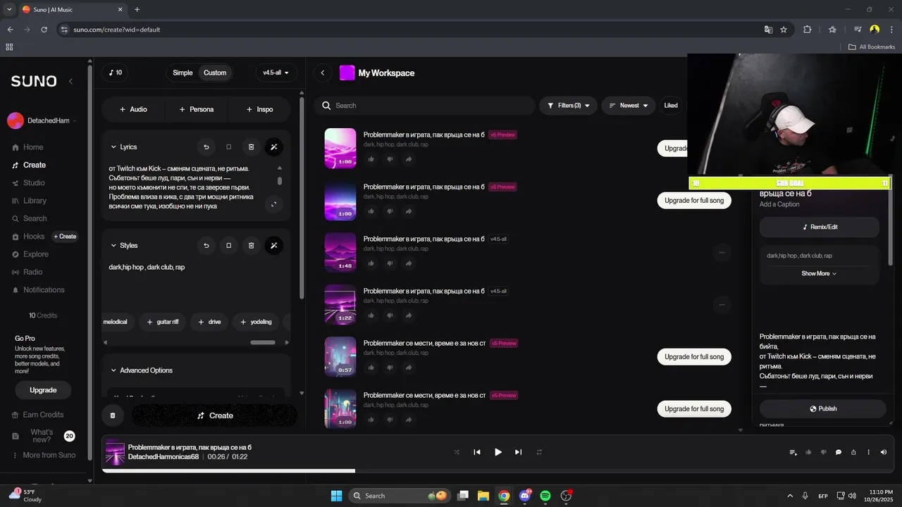Undo changes in the Lyrics section
This screenshot has width=902, height=507.
206,147
